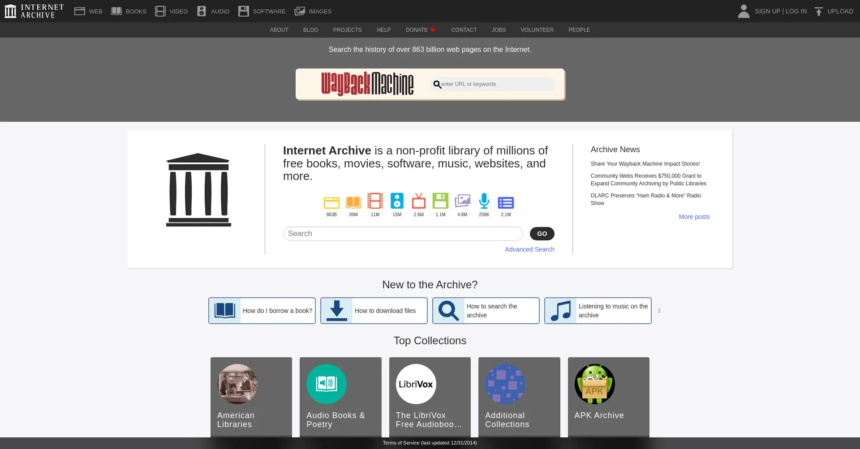Open the Books icon in the navbar

click(116, 11)
